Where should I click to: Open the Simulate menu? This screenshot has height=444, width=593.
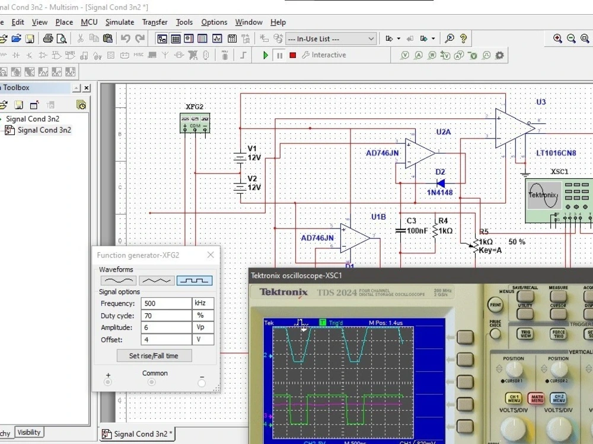point(120,22)
